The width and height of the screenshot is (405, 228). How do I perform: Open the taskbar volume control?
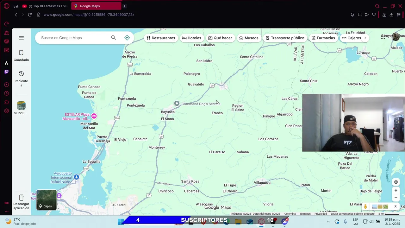[371, 222]
